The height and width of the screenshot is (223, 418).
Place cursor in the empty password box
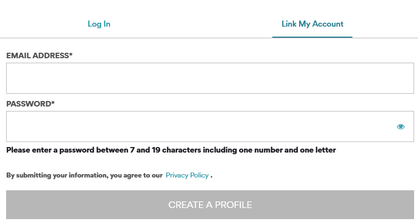point(200,126)
